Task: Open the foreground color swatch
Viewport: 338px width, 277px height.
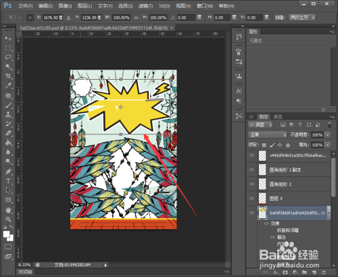Action: click(7, 234)
